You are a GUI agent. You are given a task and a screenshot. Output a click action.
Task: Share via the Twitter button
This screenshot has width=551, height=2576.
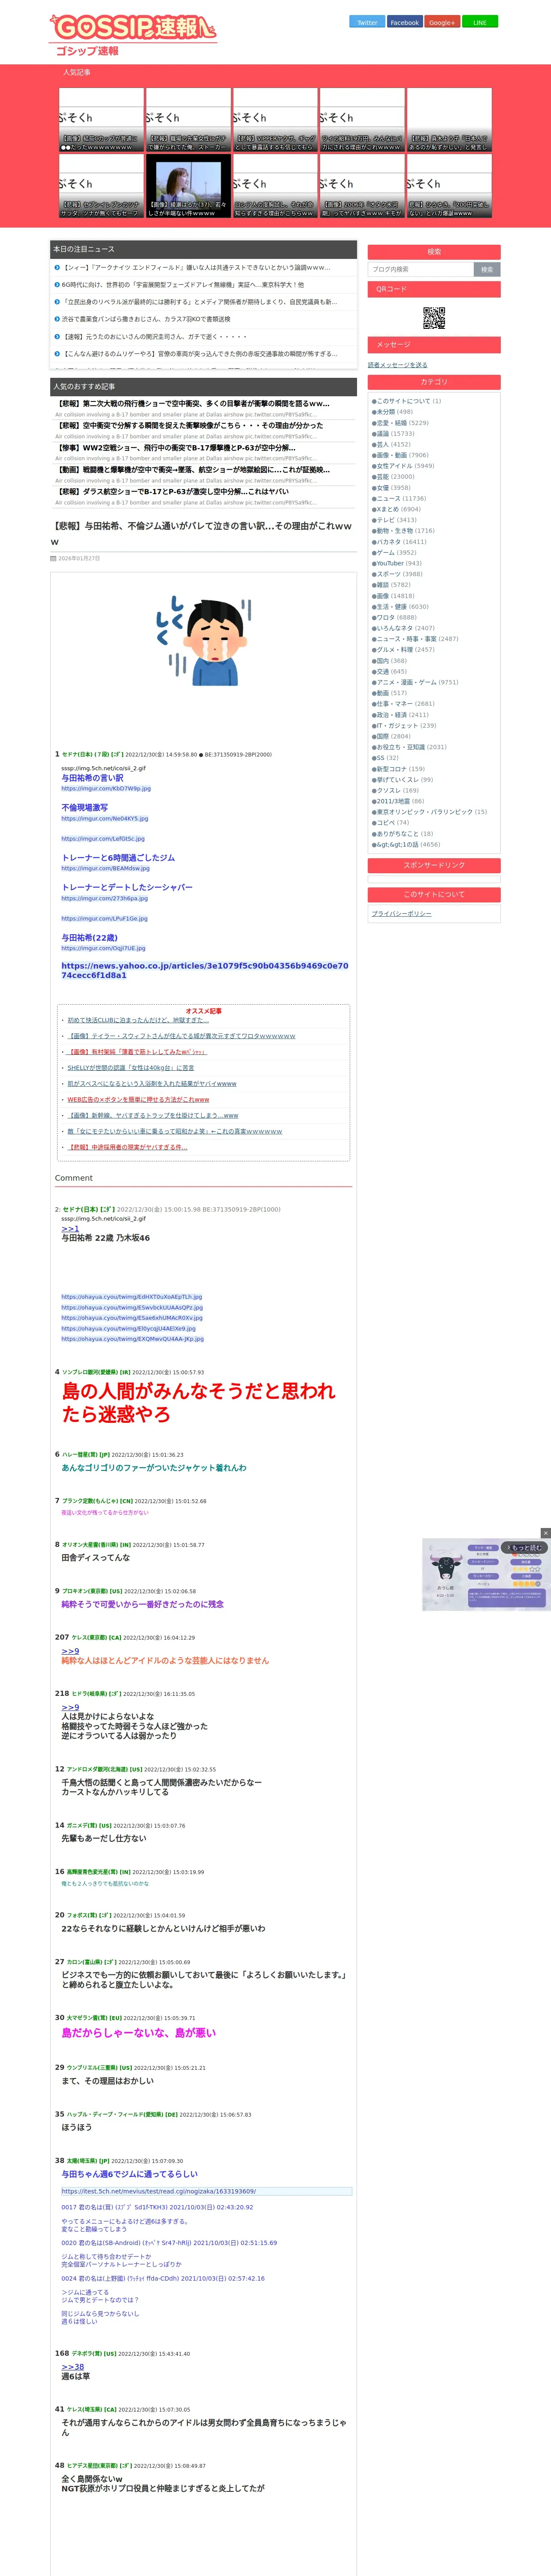[x=367, y=22]
